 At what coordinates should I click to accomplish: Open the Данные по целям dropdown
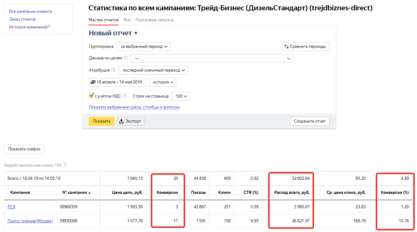coord(212,58)
